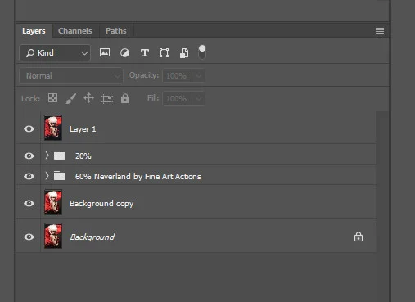Lock transparent pixels icon
Screen dimensions: 415x302
52,98
